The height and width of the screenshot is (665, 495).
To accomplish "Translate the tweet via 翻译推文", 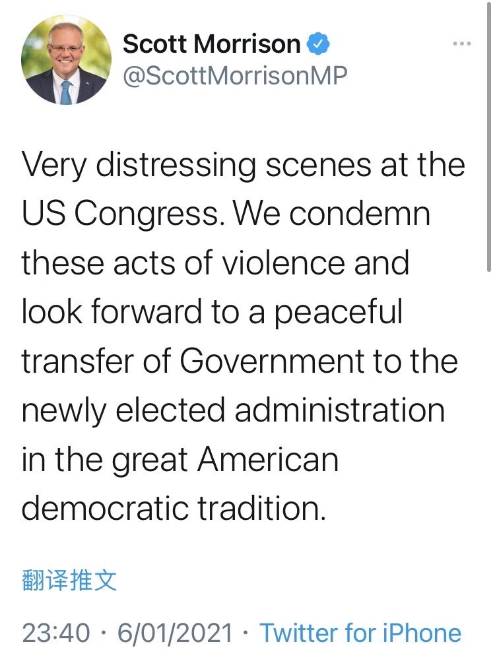I will click(x=69, y=581).
